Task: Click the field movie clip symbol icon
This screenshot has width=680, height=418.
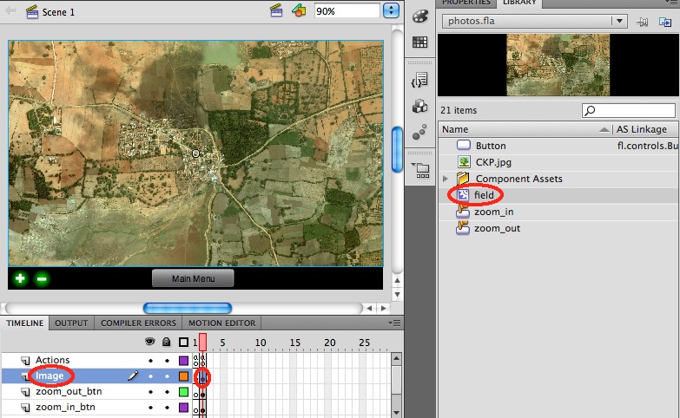Action: [463, 195]
